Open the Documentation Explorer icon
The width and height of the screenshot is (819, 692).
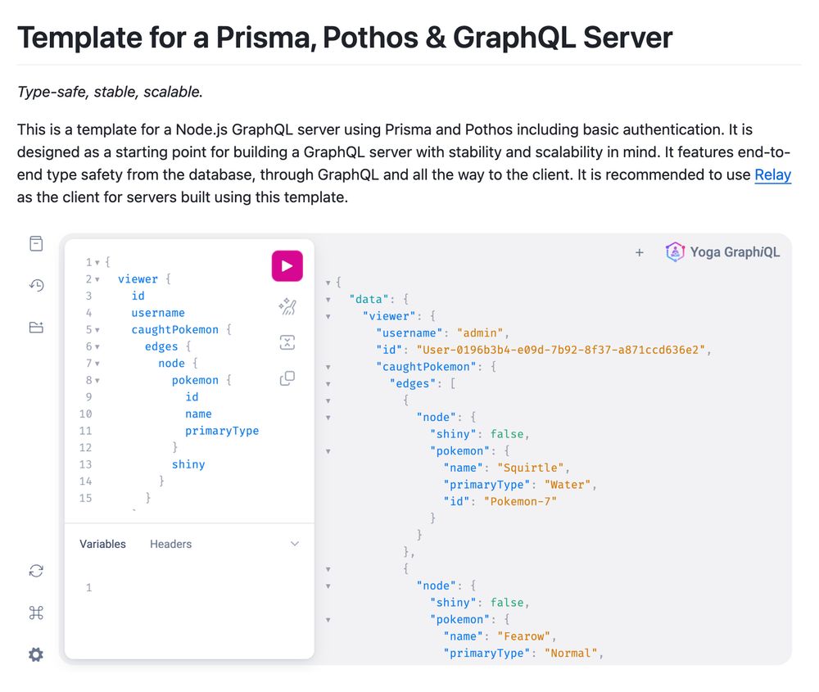(36, 243)
